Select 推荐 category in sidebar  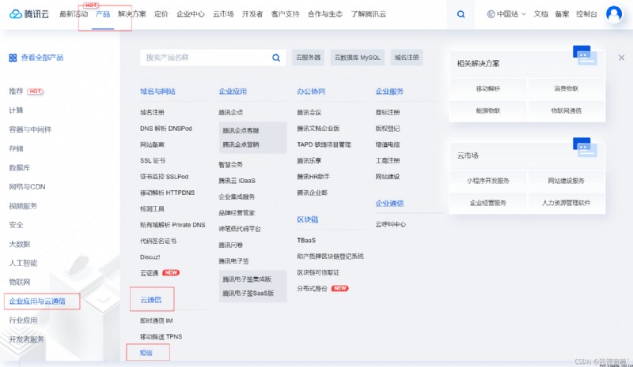[x=16, y=91]
